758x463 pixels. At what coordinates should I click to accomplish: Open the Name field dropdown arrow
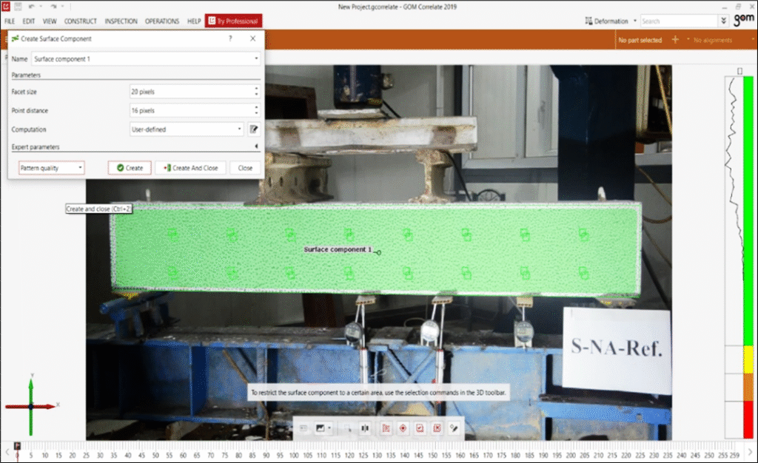(256, 59)
